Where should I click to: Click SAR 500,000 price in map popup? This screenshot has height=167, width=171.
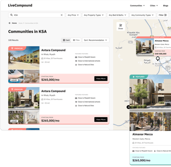[161, 54]
